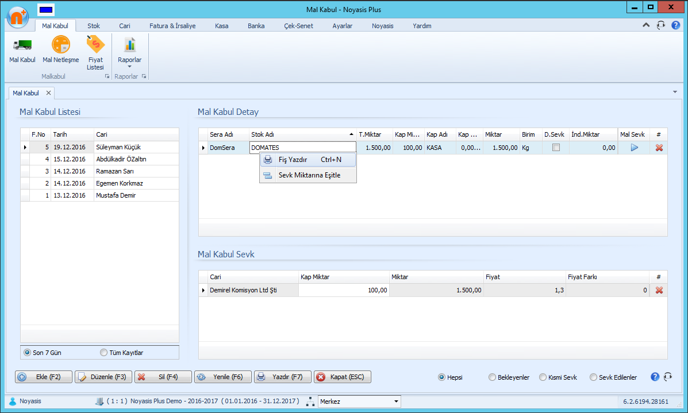Click the Kapat (ESC) button
This screenshot has width=688, height=413.
click(x=342, y=377)
